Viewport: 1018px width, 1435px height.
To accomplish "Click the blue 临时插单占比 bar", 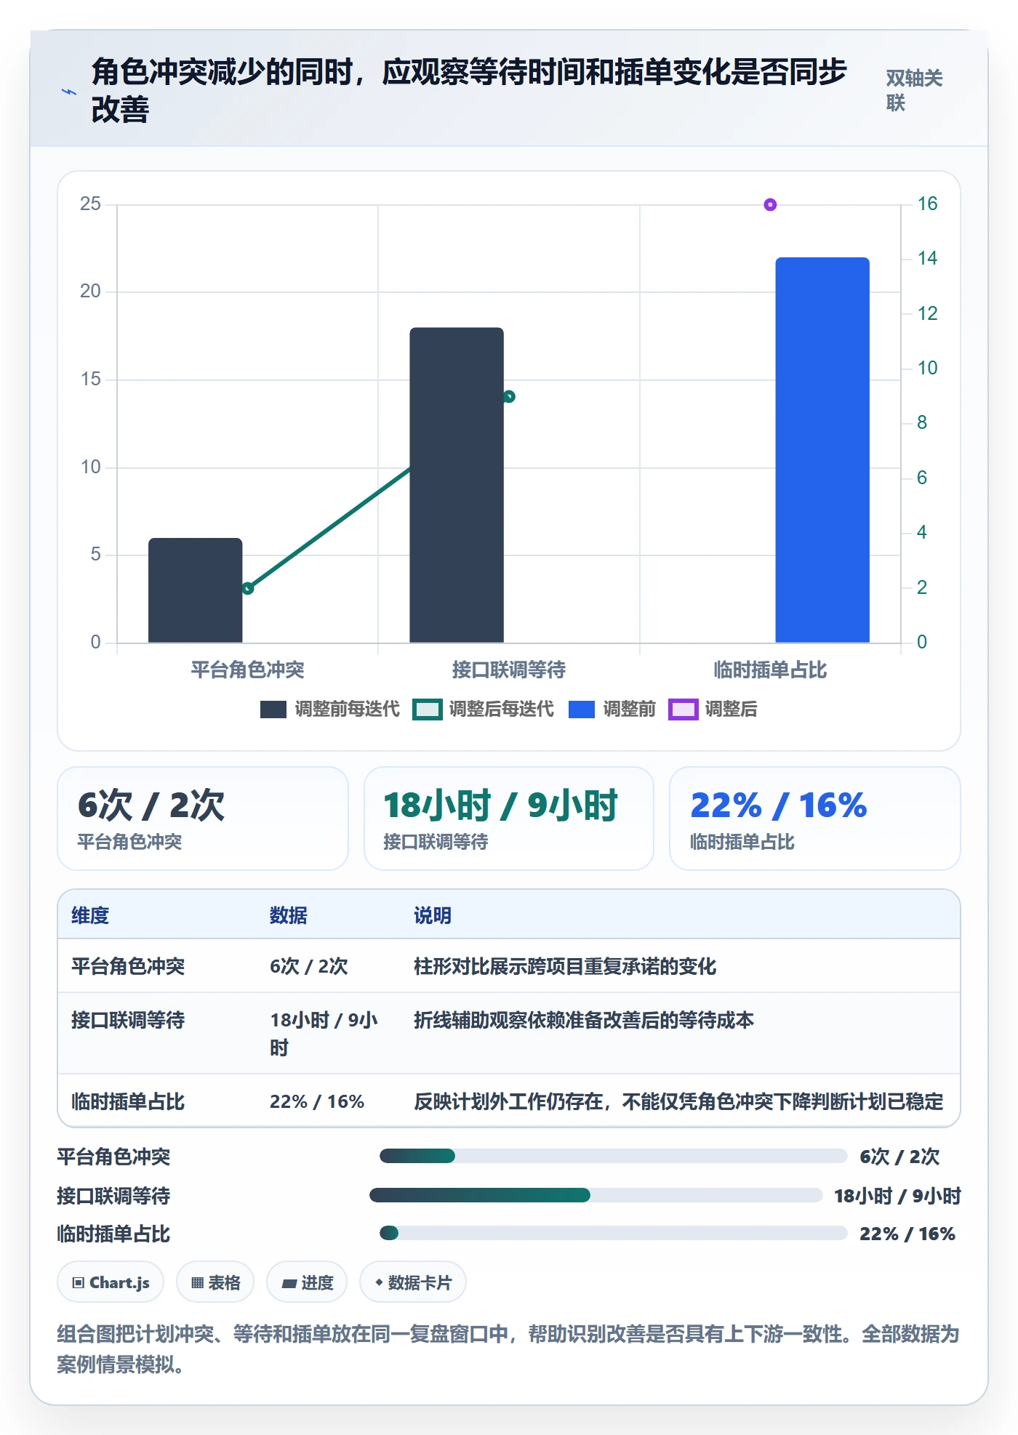I will click(x=822, y=450).
